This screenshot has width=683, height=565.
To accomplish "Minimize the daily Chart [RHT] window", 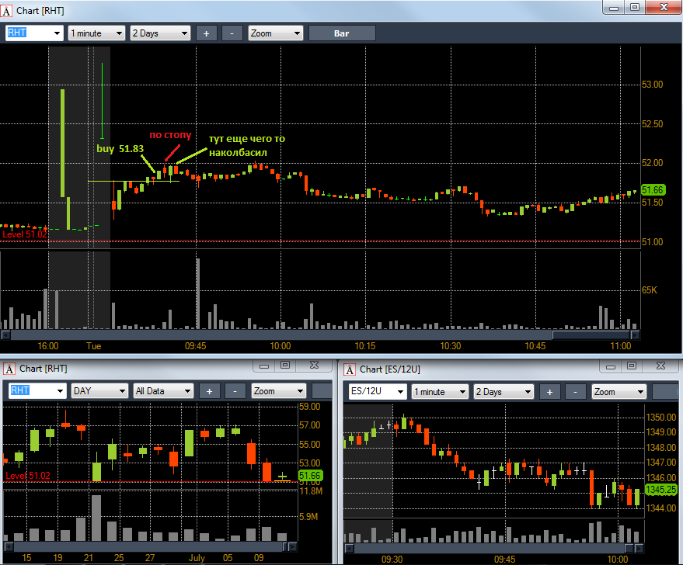I will coord(264,366).
